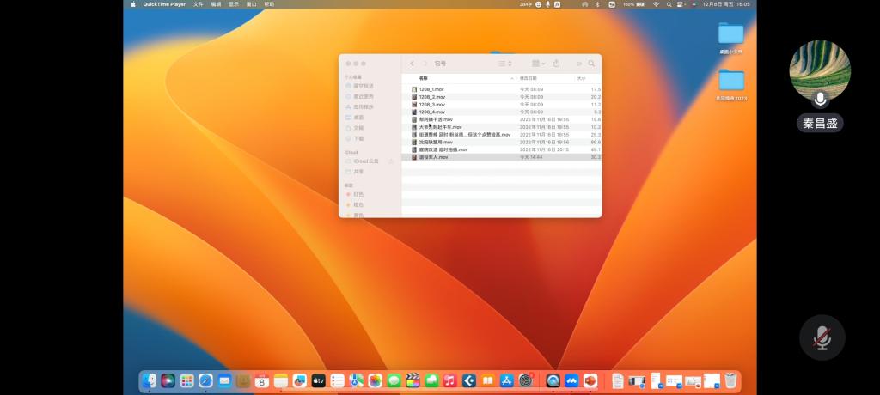
Task: Select 下载 in Finder sidebar
Action: pyautogui.click(x=358, y=138)
